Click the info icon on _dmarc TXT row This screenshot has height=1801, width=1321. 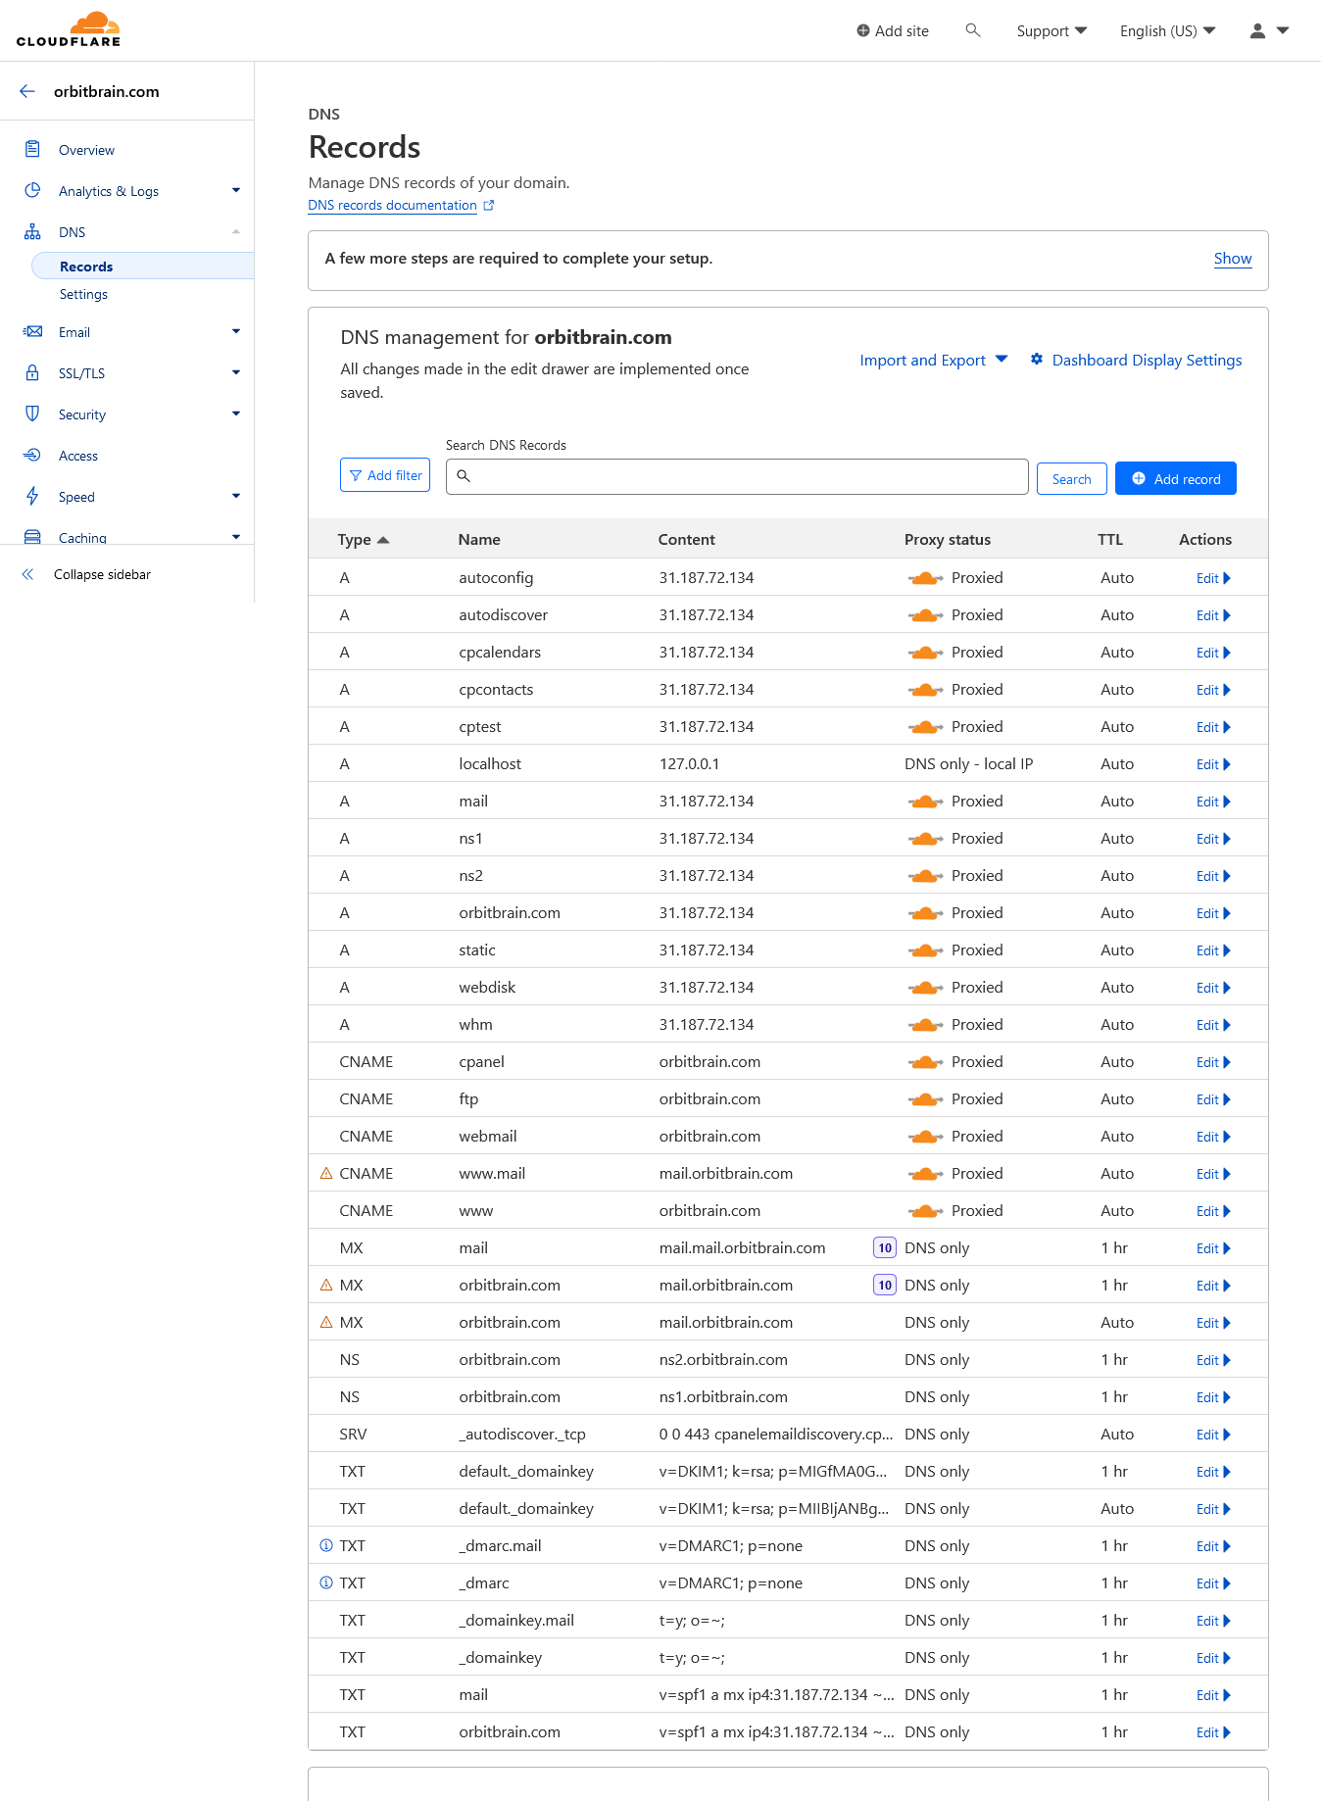[x=326, y=1582]
